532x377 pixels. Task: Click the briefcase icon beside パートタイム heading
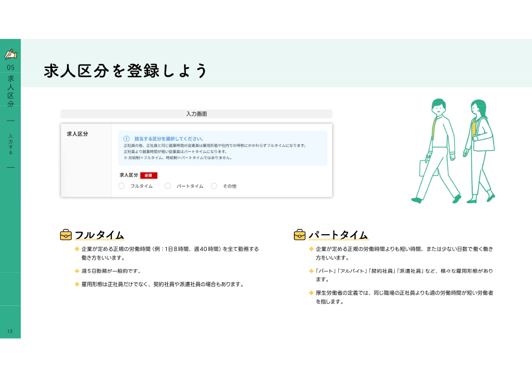pyautogui.click(x=300, y=235)
